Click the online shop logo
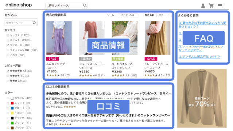This screenshot has width=233, height=131. (19, 5)
